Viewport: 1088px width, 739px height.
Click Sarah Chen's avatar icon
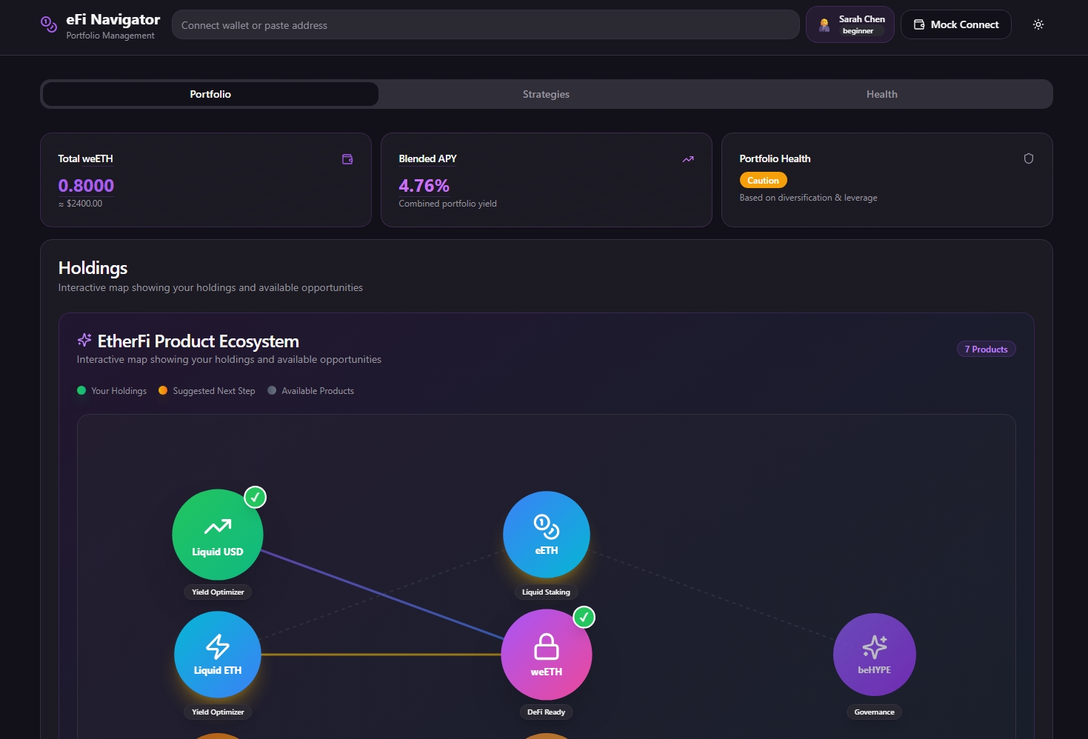(824, 25)
